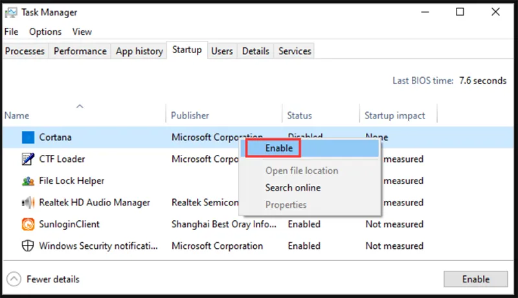Close the Task Manager window
518x298 pixels.
(x=495, y=12)
